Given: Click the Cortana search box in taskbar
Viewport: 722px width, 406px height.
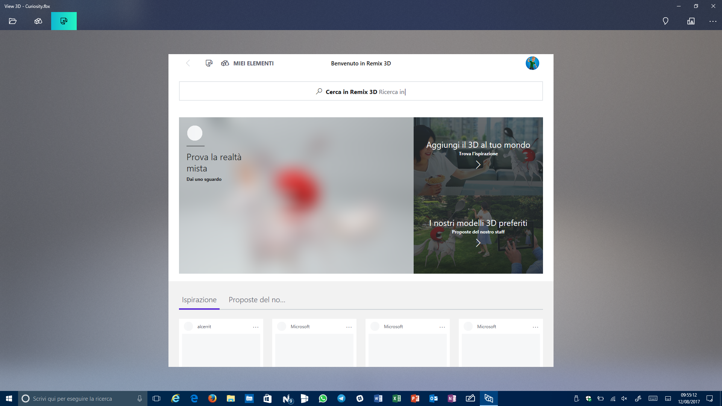Looking at the screenshot, I should (82, 398).
